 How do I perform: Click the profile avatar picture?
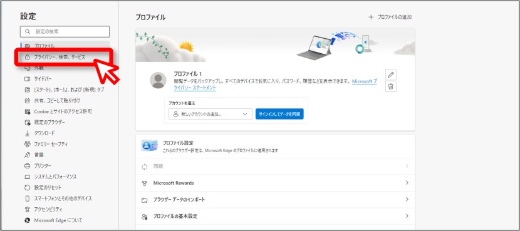pos(158,80)
